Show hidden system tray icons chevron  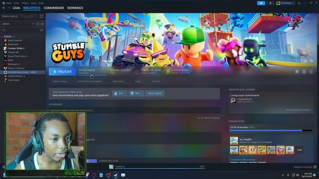(x=283, y=175)
